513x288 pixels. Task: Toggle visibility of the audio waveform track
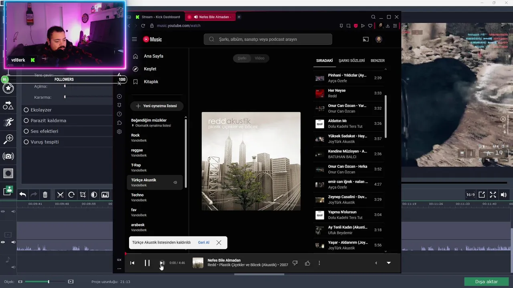point(3,242)
